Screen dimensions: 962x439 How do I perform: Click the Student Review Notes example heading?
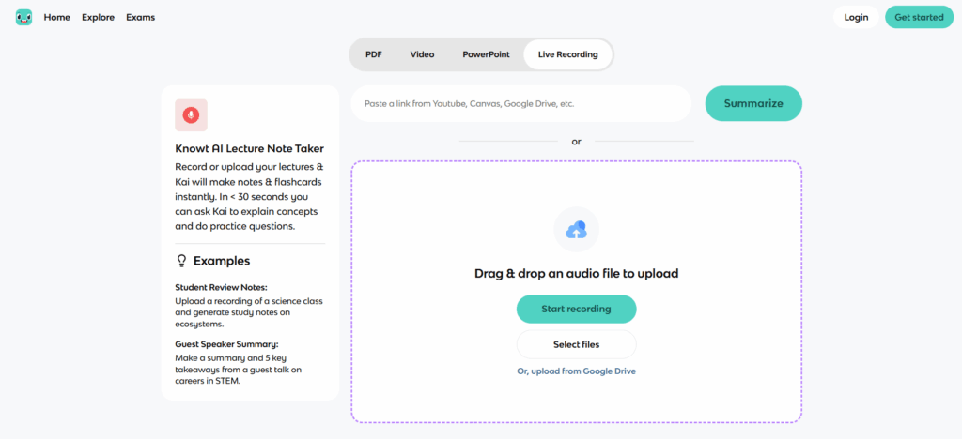point(221,287)
